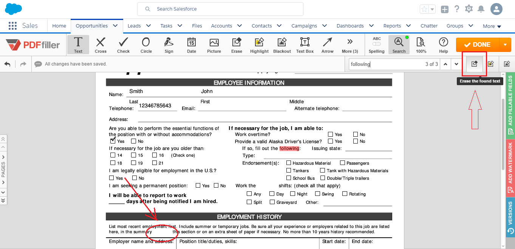Open the user profile avatar
Viewport: 515px width, 249px height.
pos(496,9)
